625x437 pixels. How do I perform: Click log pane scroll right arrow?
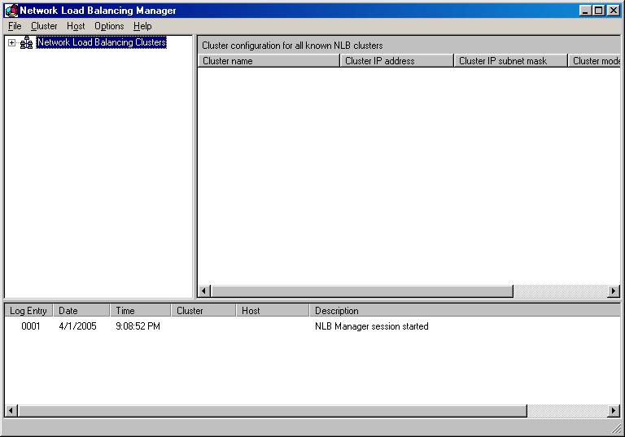click(x=614, y=410)
